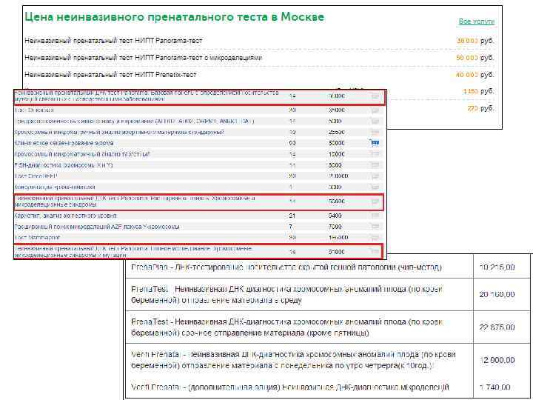Click cart icon in second row priced 35000
This screenshot has height=400, width=533.
pyautogui.click(x=375, y=110)
